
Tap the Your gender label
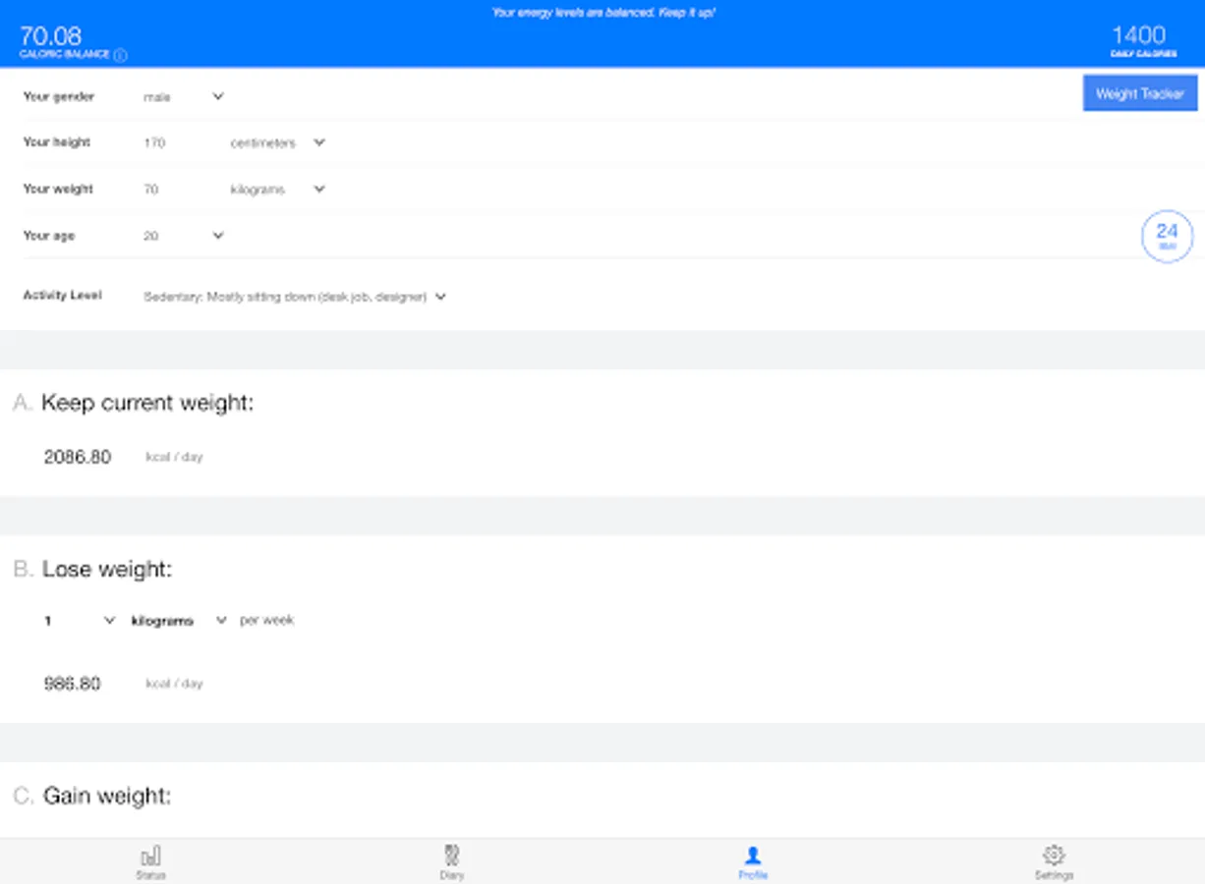tap(59, 96)
